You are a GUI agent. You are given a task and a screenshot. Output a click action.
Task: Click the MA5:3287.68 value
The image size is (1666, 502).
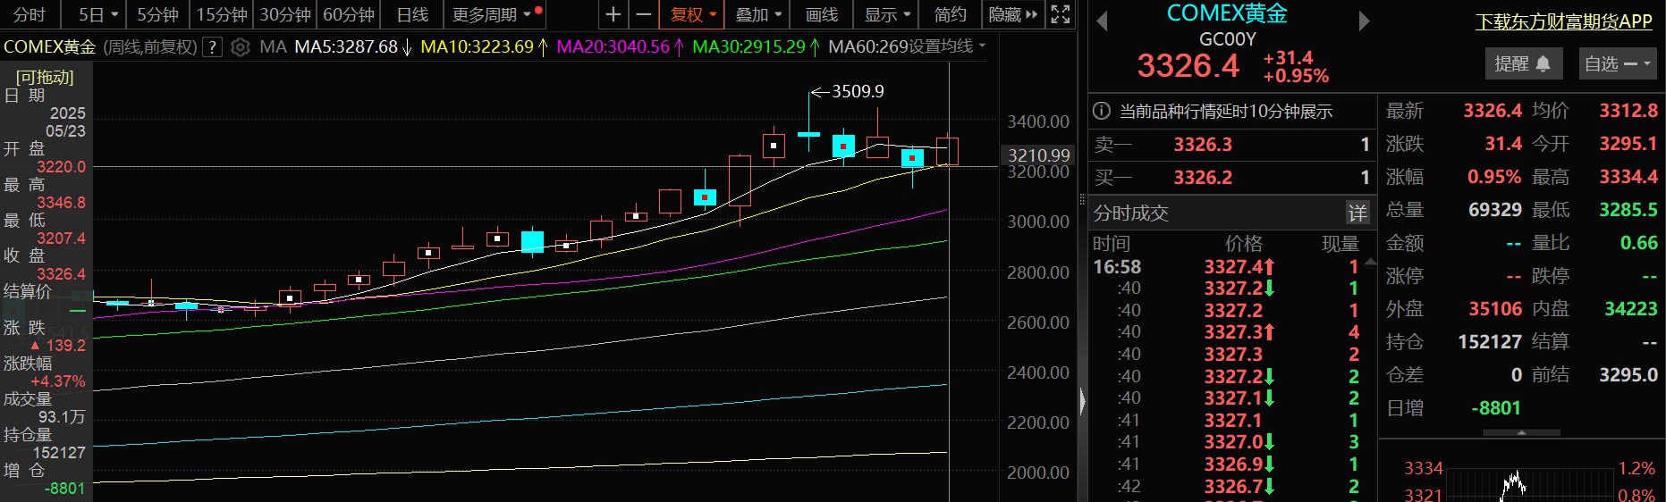pos(346,46)
